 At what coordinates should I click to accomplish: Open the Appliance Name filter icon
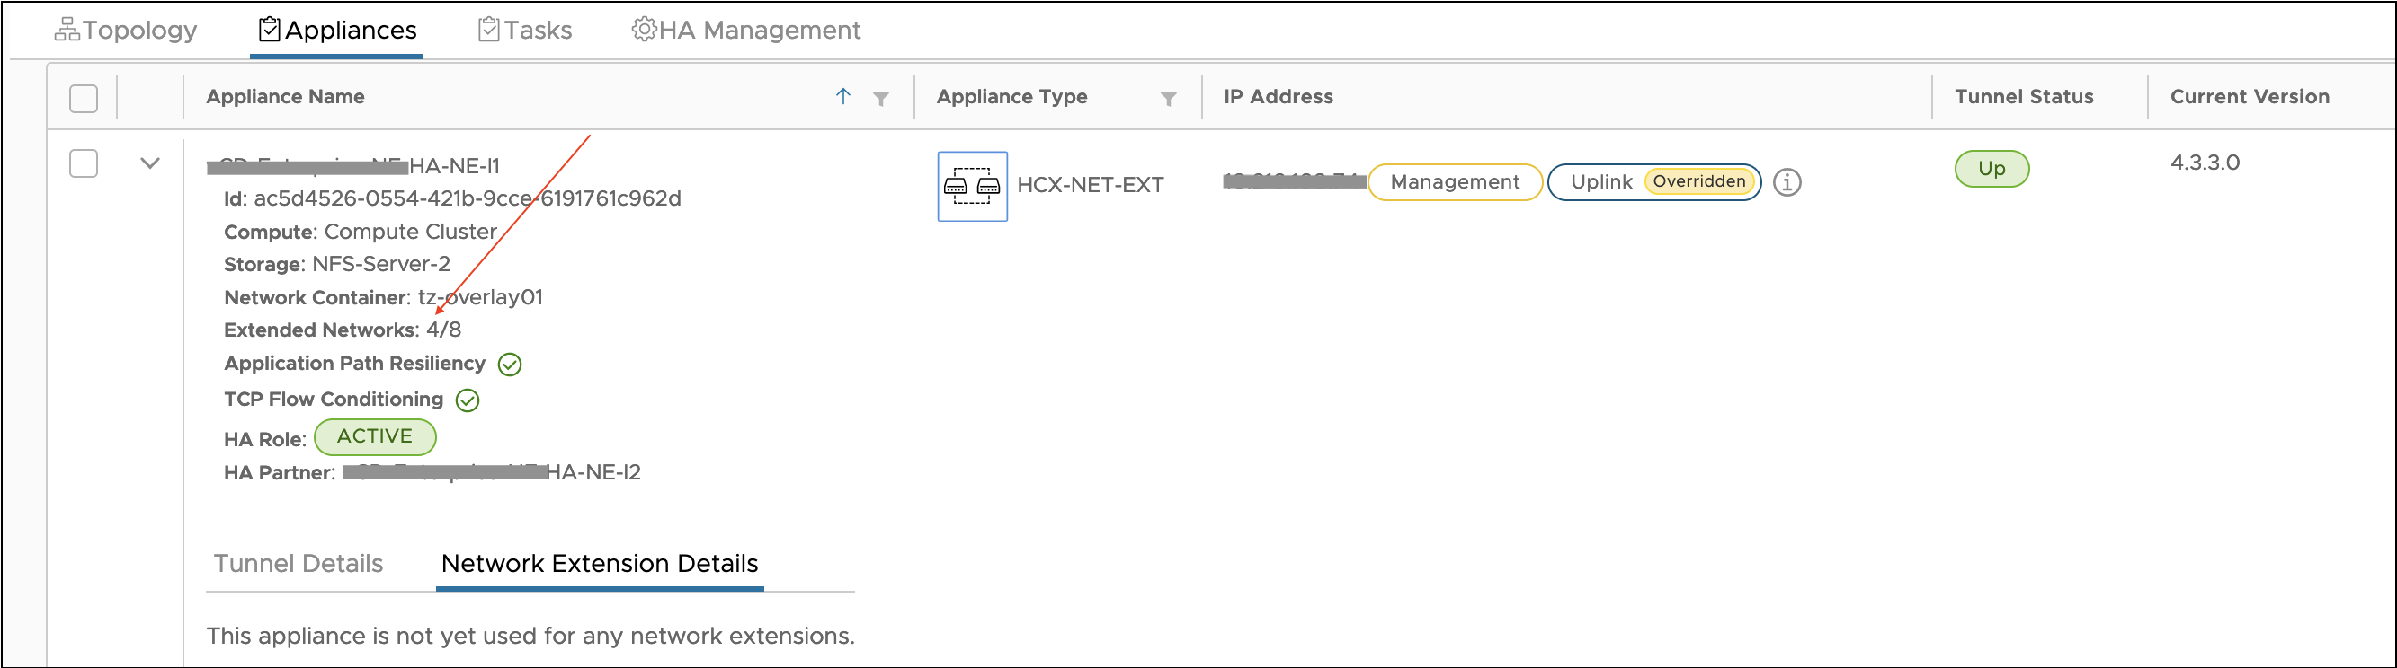pyautogui.click(x=880, y=99)
